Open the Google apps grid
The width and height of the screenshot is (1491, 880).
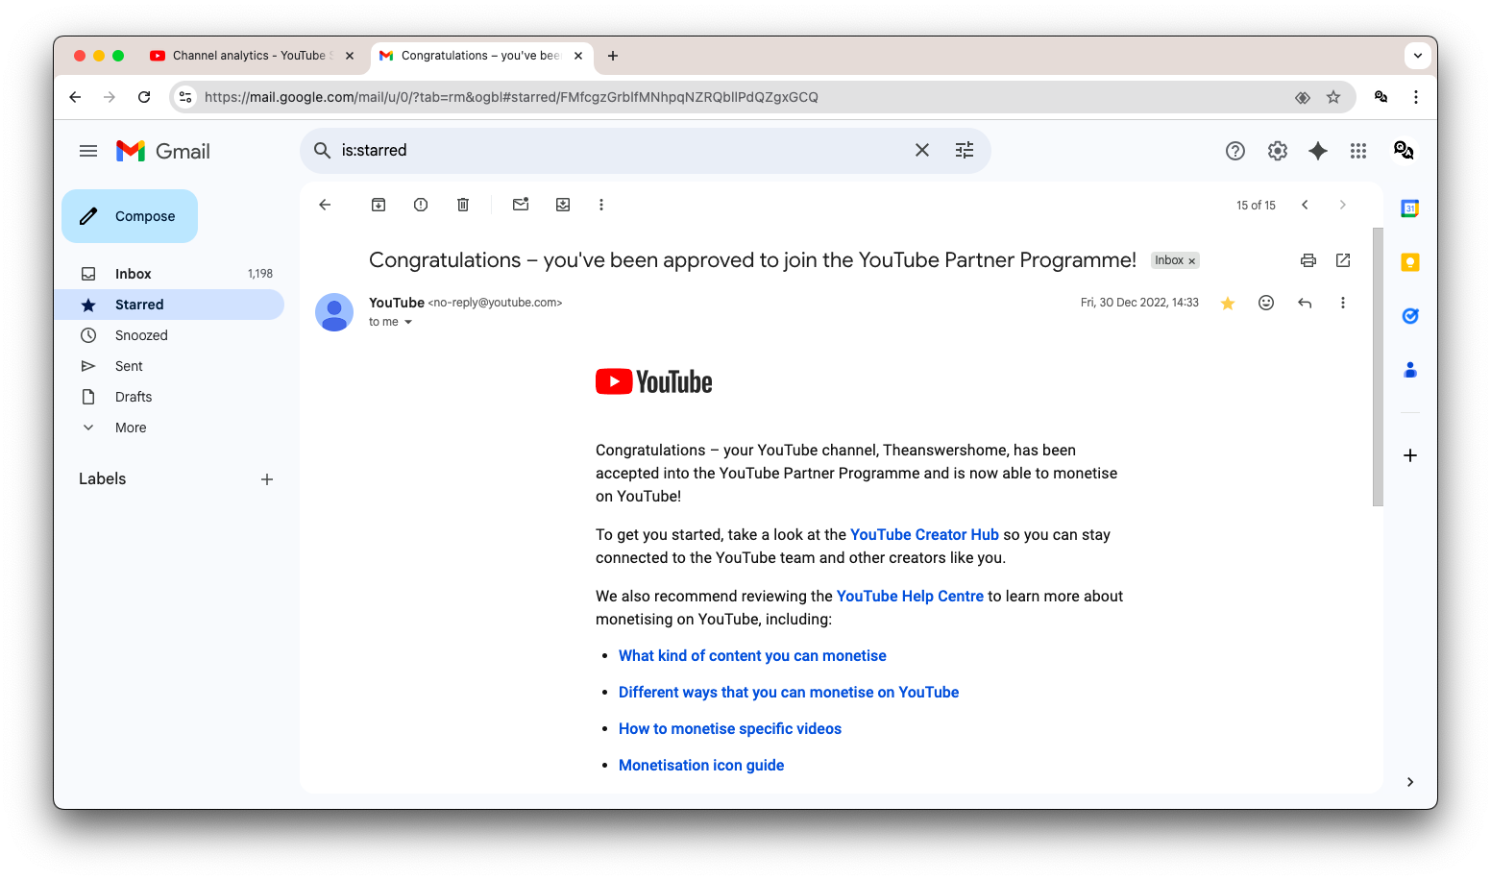point(1358,151)
